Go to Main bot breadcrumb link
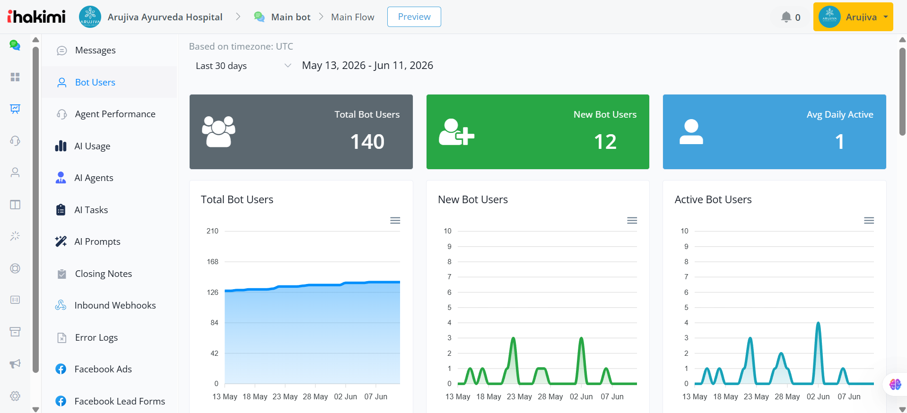This screenshot has height=413, width=907. (x=290, y=17)
